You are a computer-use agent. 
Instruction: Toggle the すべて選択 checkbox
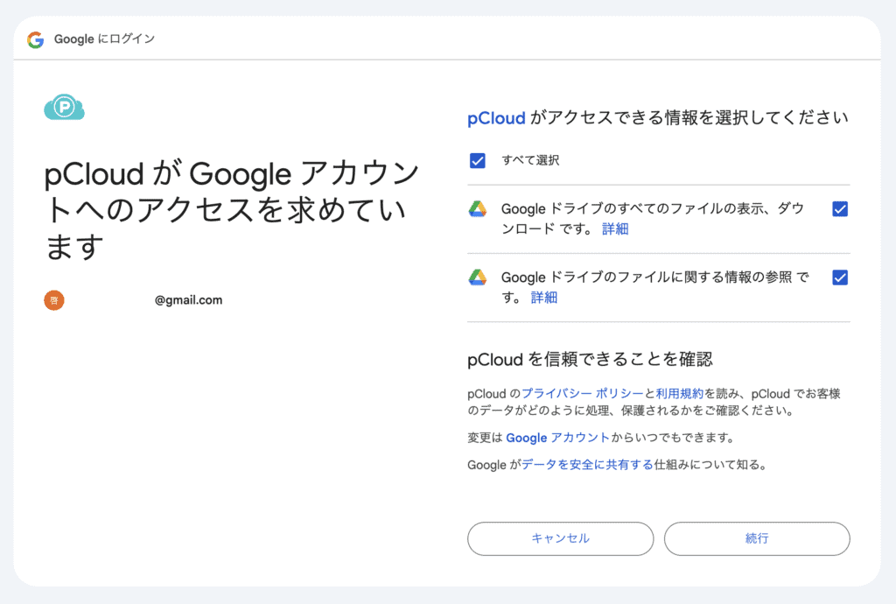point(478,160)
